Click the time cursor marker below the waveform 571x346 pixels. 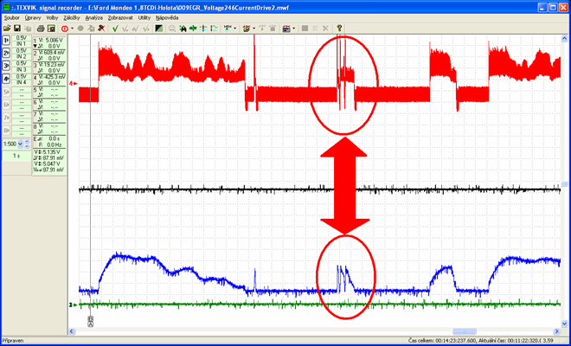(x=90, y=319)
